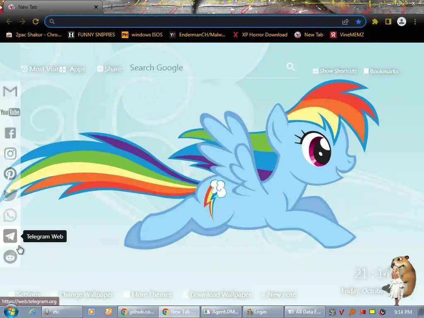Click the orange magnifier tray icon

352,312
